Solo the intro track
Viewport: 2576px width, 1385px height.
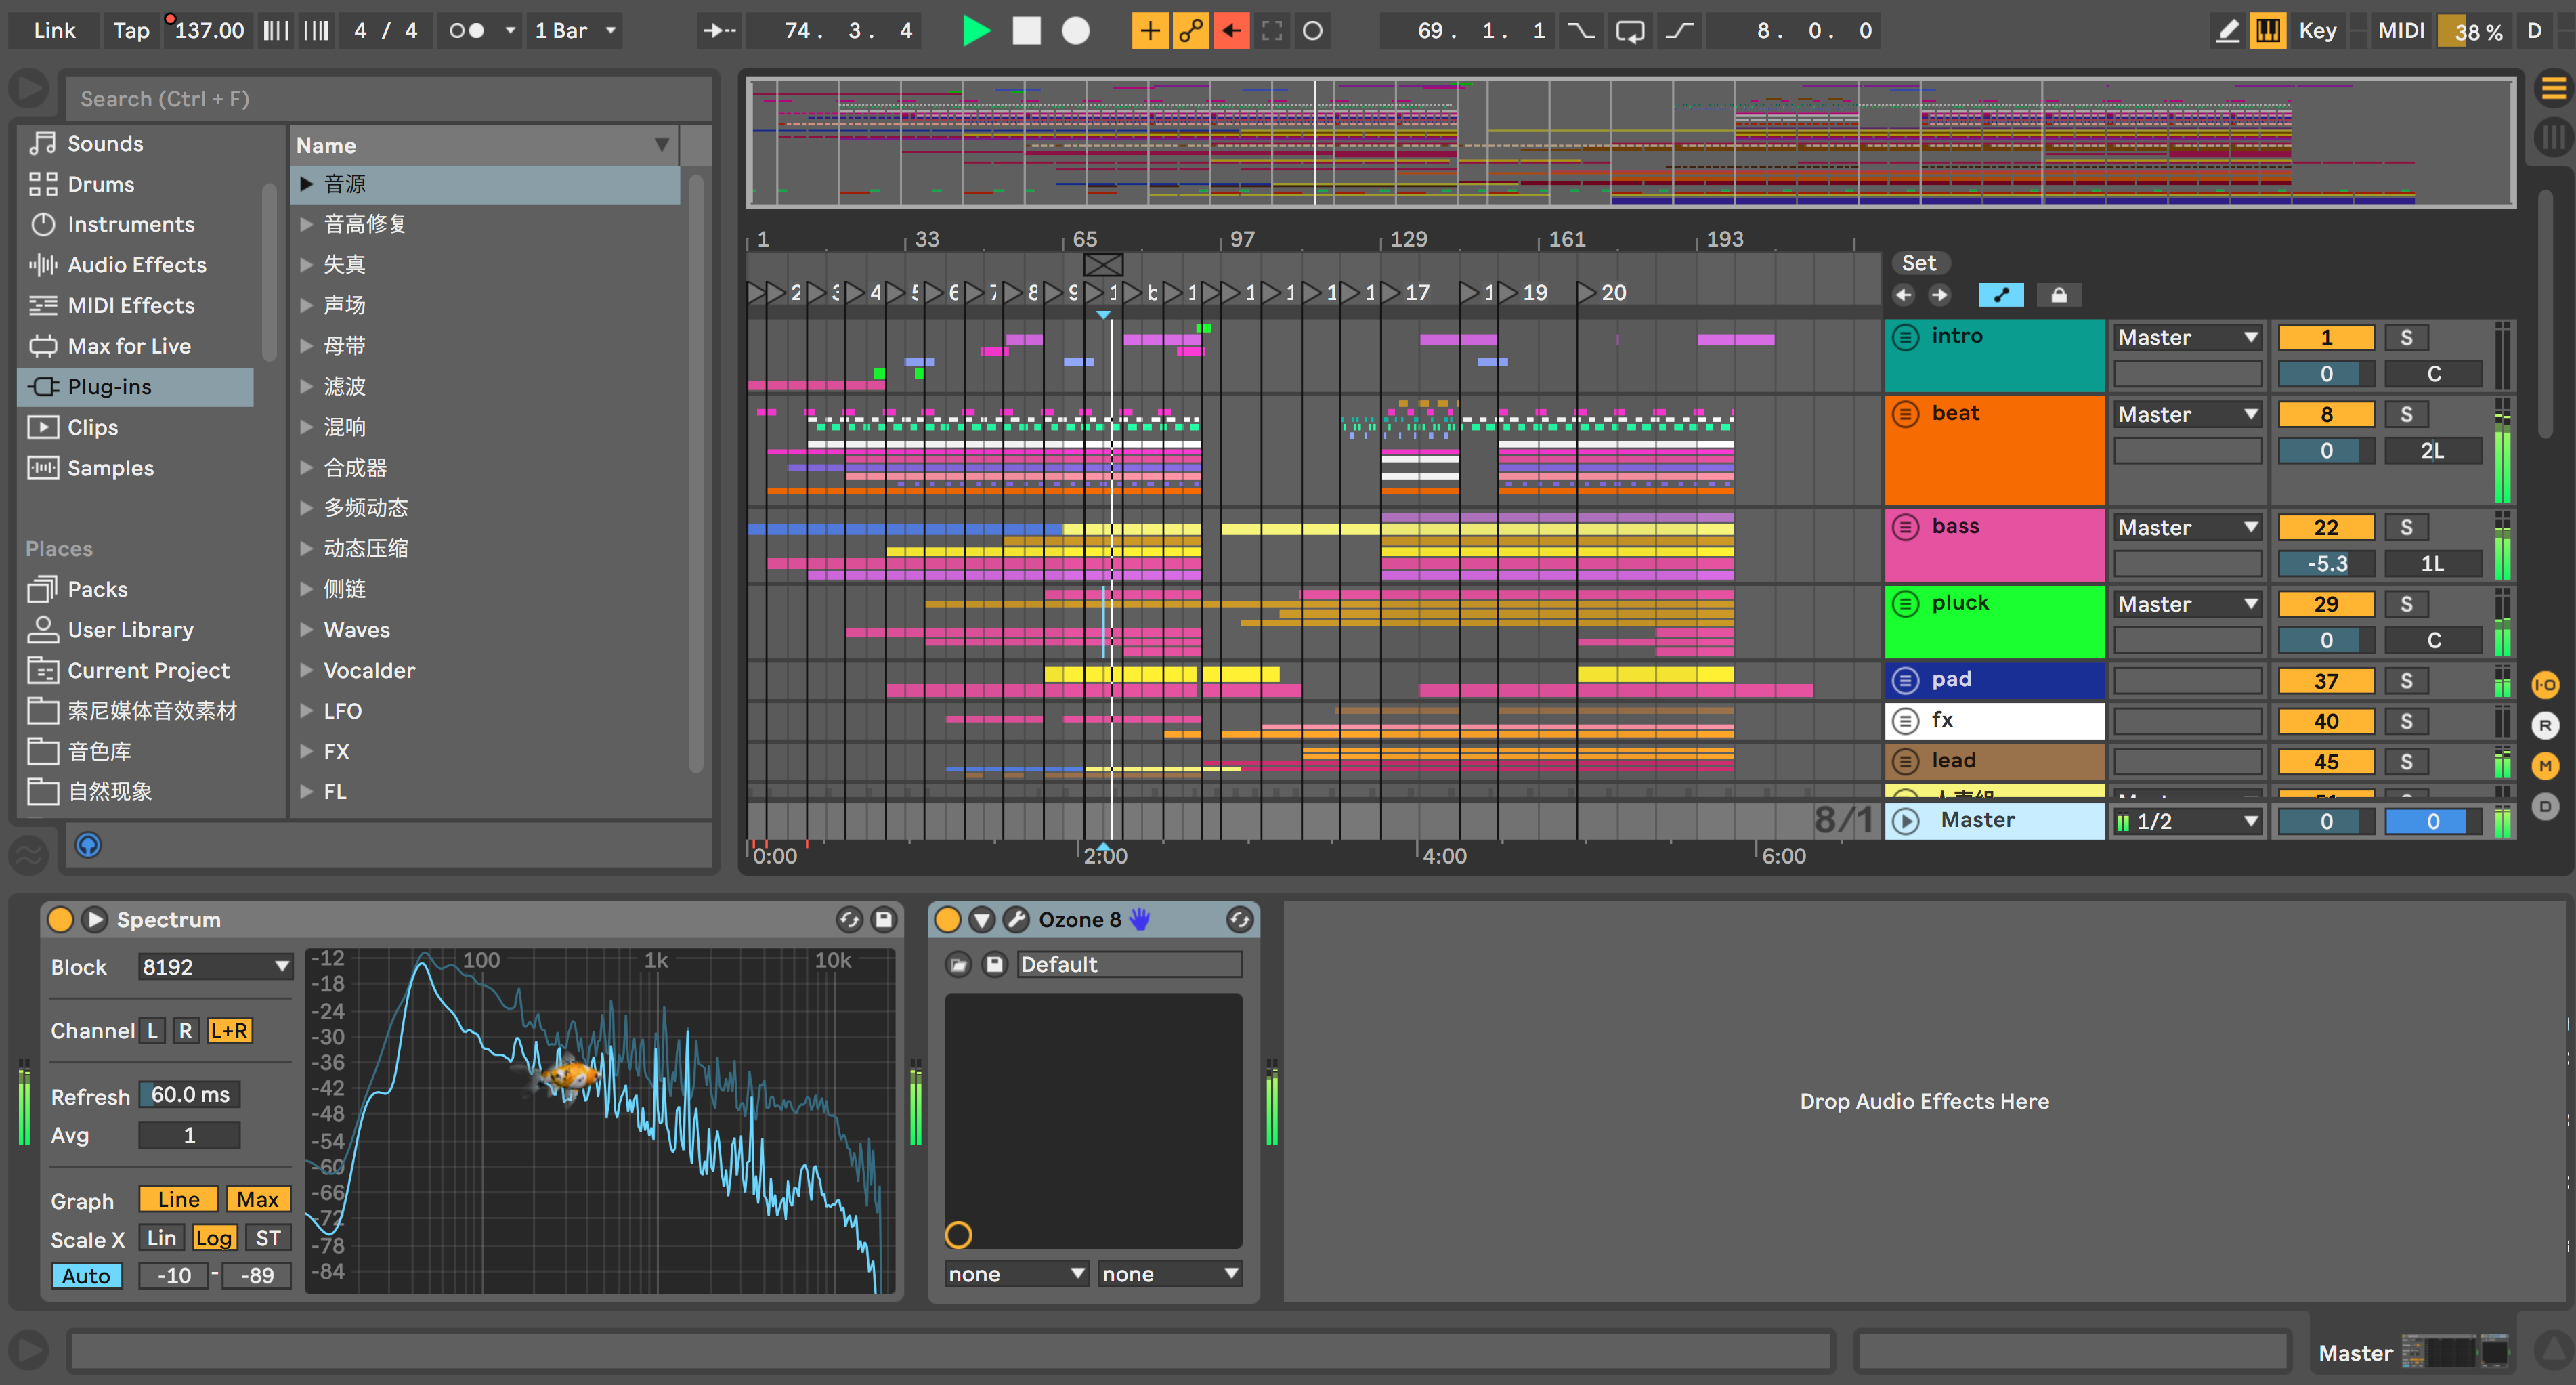point(2406,338)
